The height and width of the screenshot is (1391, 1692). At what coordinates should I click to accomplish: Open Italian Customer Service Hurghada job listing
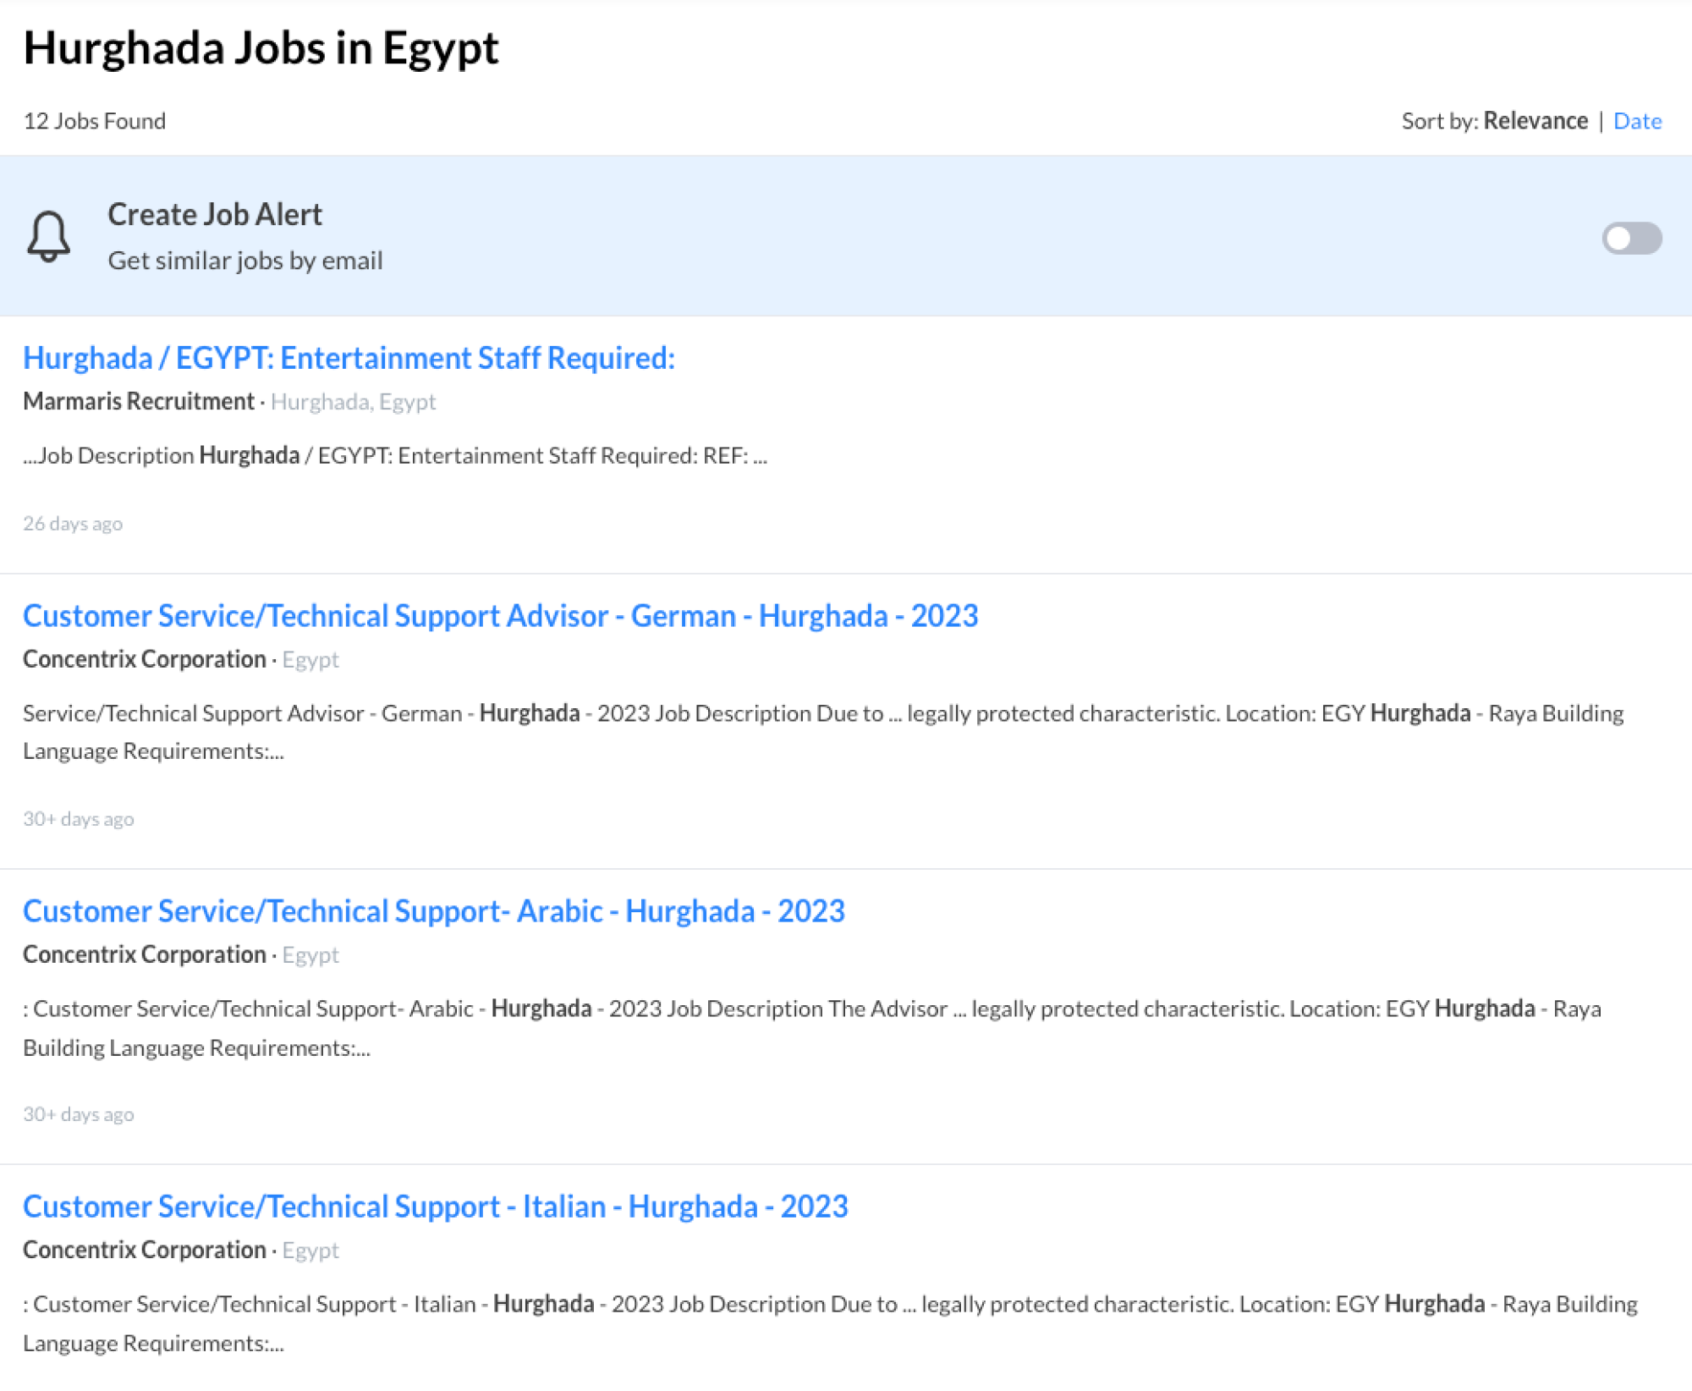435,1207
